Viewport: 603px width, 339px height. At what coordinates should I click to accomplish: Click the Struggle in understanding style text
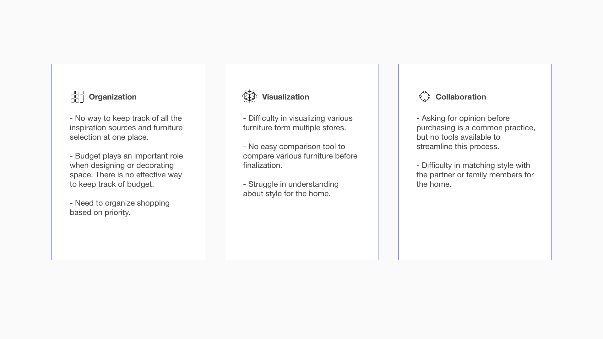click(291, 189)
